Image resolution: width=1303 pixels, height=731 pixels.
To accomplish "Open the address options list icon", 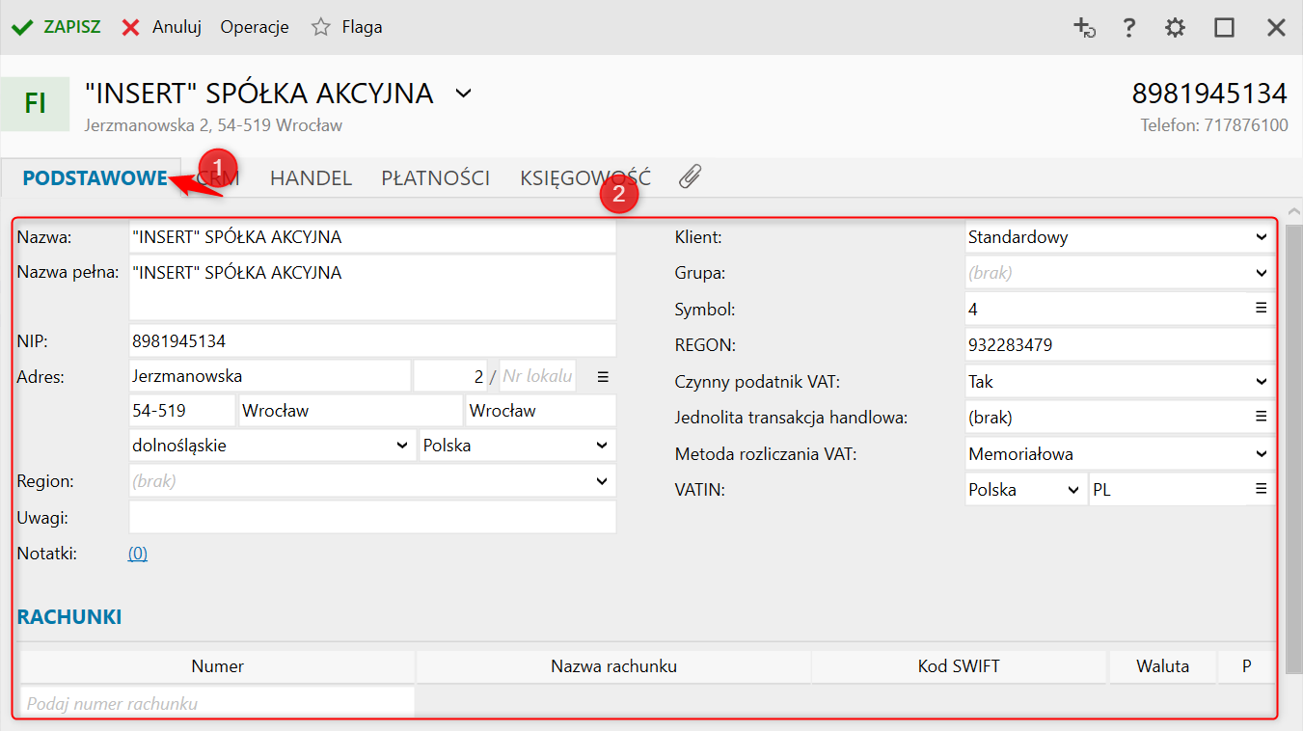I will 603,376.
